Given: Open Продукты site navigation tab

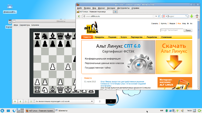Looking at the screenshot, I should coord(99,37).
